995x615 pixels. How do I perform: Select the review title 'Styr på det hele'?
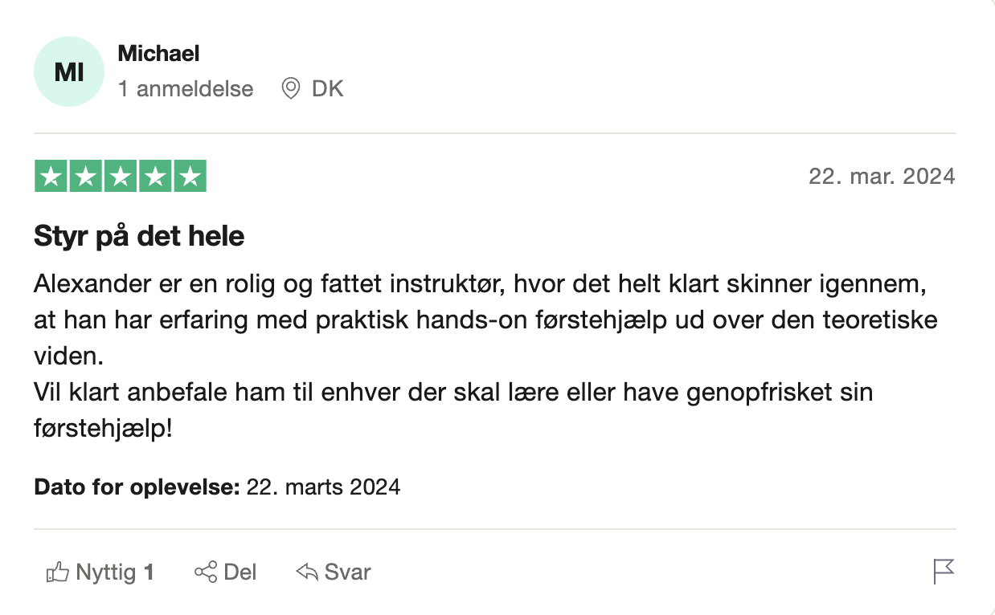click(138, 235)
